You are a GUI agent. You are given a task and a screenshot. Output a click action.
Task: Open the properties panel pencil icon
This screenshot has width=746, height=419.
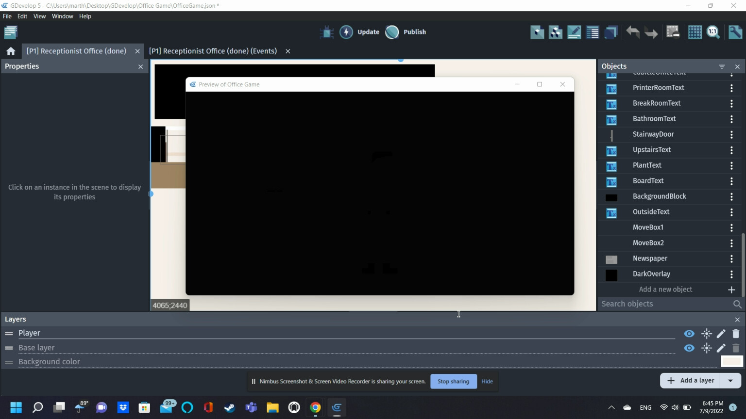[574, 32]
